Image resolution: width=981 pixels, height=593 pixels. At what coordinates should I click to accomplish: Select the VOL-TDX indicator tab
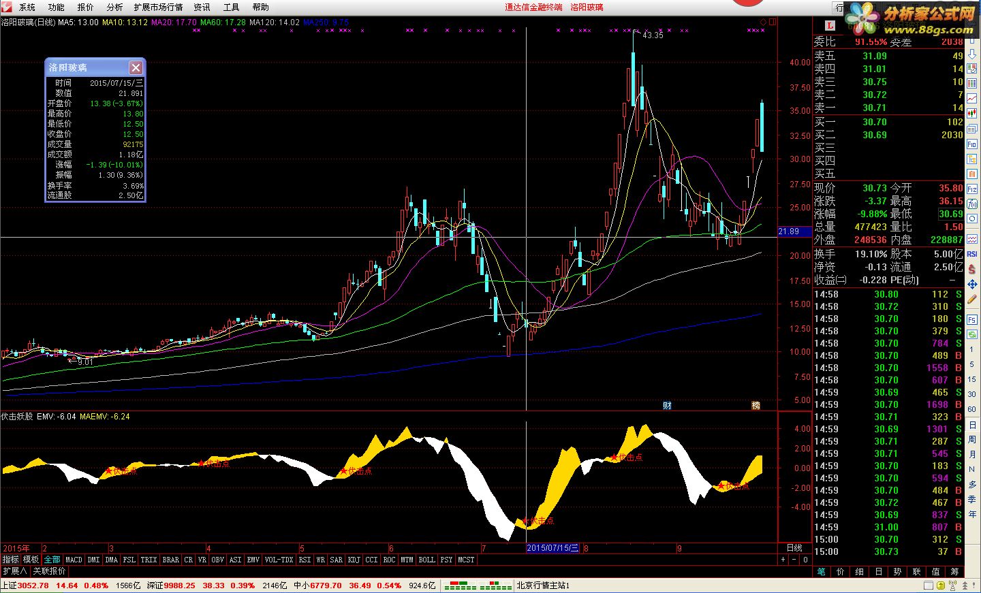279,560
